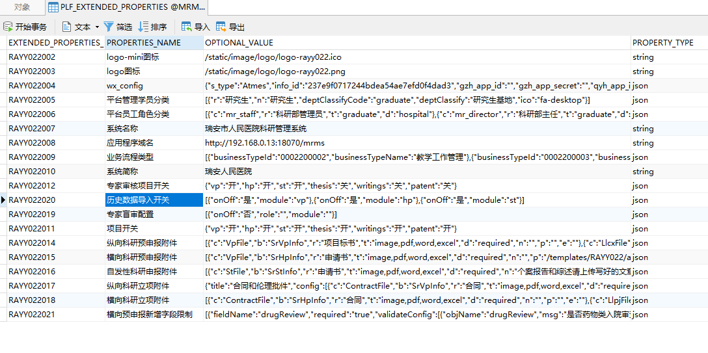This screenshot has height=353, width=708.
Task: Select cell RAYY022012
Action: tap(56, 186)
